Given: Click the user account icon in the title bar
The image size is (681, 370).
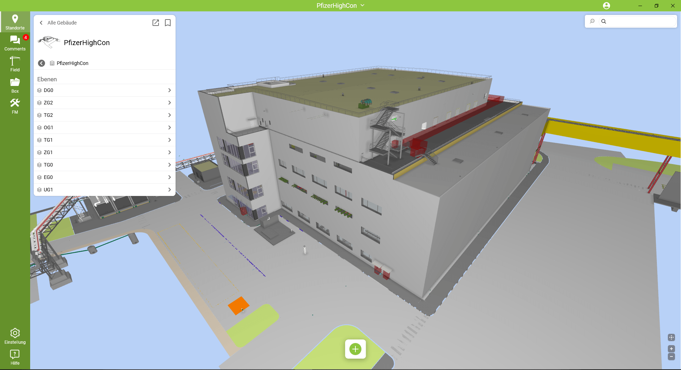Looking at the screenshot, I should click(607, 6).
